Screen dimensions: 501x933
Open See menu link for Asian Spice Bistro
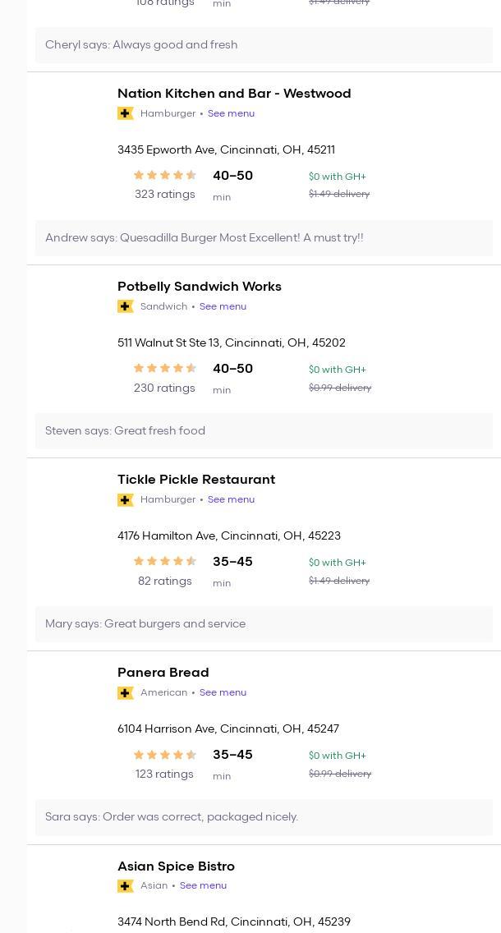(203, 885)
